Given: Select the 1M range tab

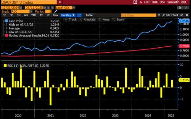Looking at the screenshot, I should [19, 15].
